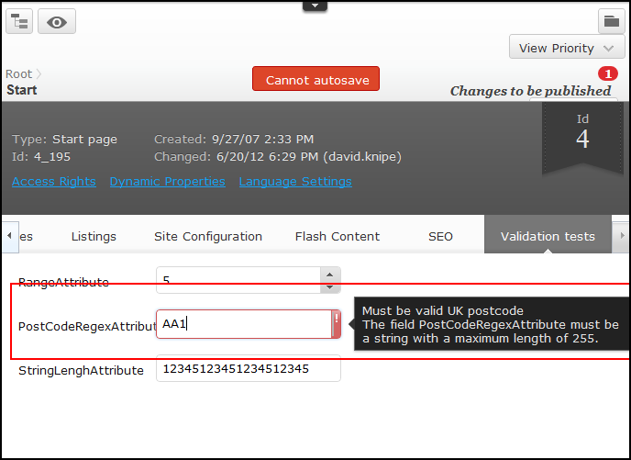Click the red validation error exclamation icon
Viewport: 631px width, 460px height.
pos(336,324)
